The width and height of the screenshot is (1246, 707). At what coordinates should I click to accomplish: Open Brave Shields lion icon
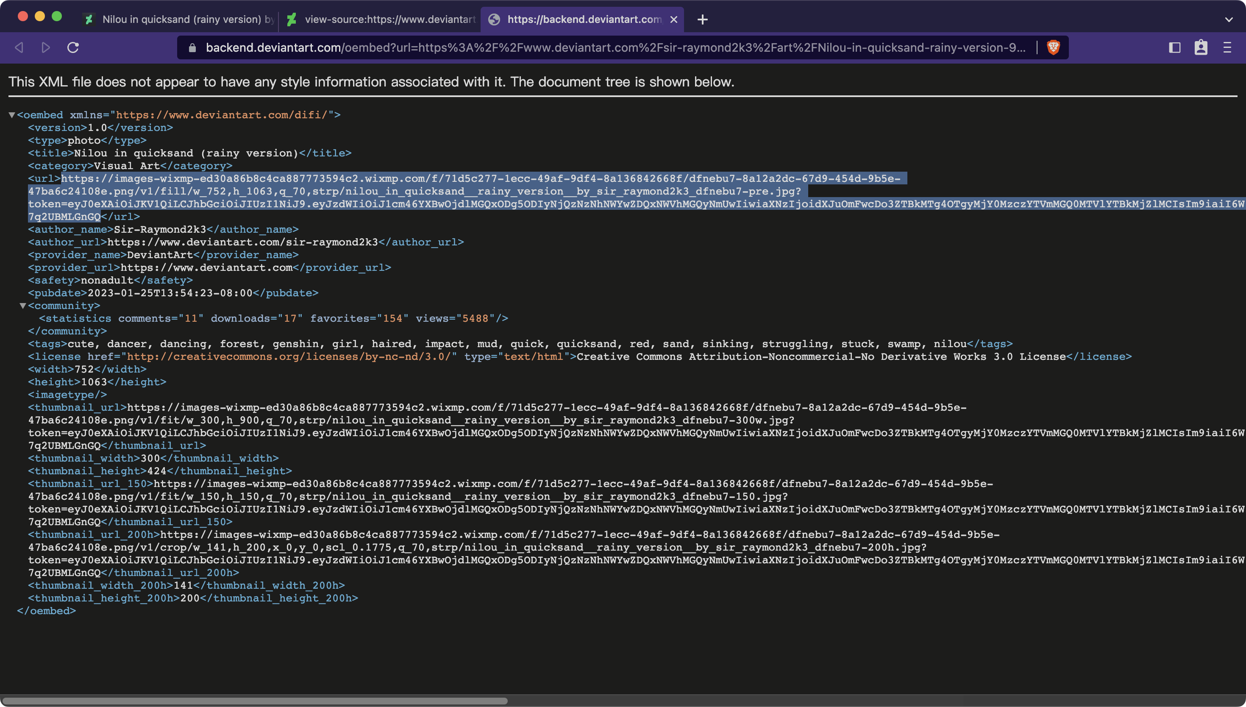point(1053,47)
